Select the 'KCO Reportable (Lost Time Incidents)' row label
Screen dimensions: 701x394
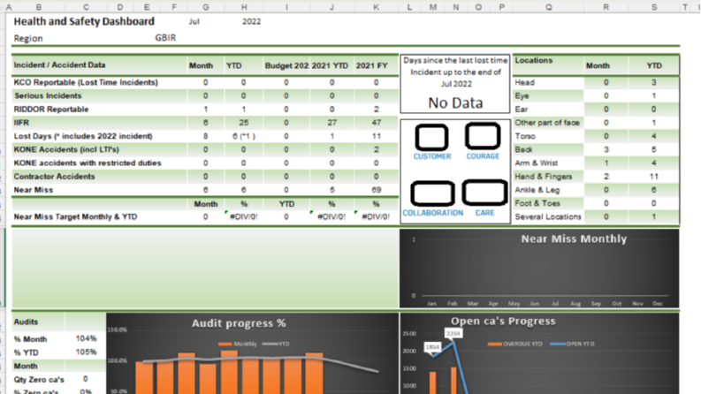[86, 82]
